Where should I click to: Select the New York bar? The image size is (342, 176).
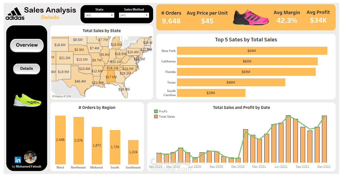pos(252,51)
